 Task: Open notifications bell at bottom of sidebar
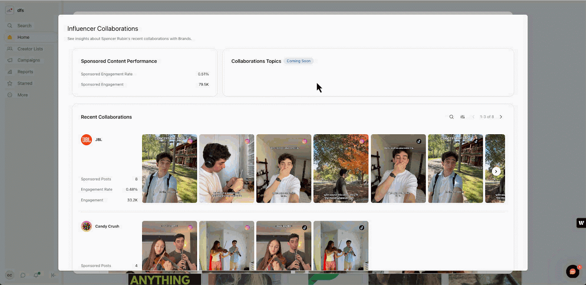(x=36, y=275)
